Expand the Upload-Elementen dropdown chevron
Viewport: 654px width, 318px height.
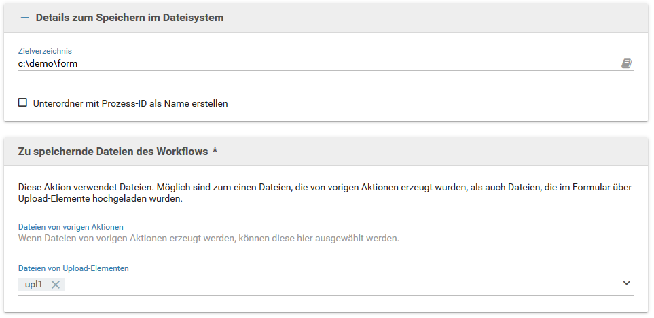[626, 283]
